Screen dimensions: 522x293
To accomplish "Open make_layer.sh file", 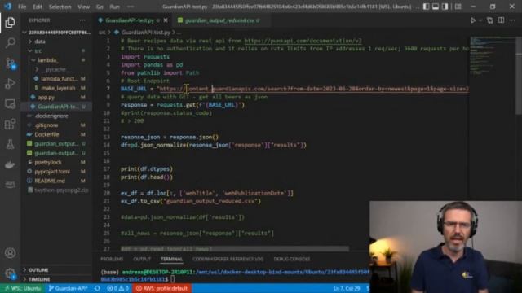I will pyautogui.click(x=58, y=88).
